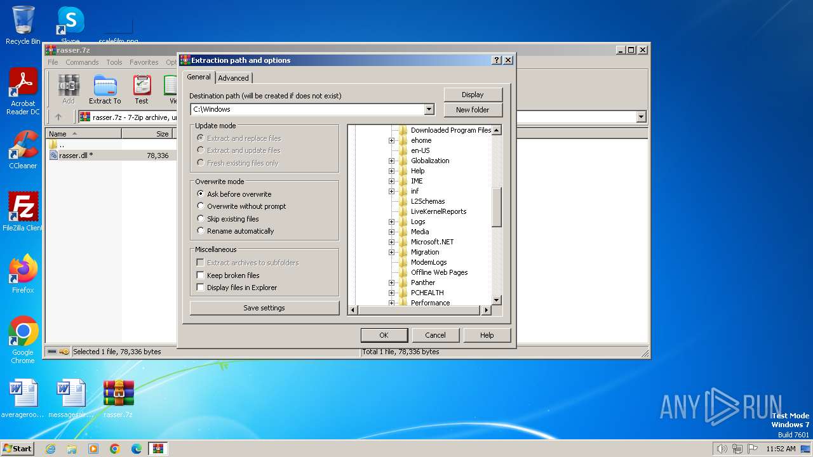This screenshot has height=457, width=813.
Task: Open Chrome from the taskbar
Action: (x=115, y=449)
